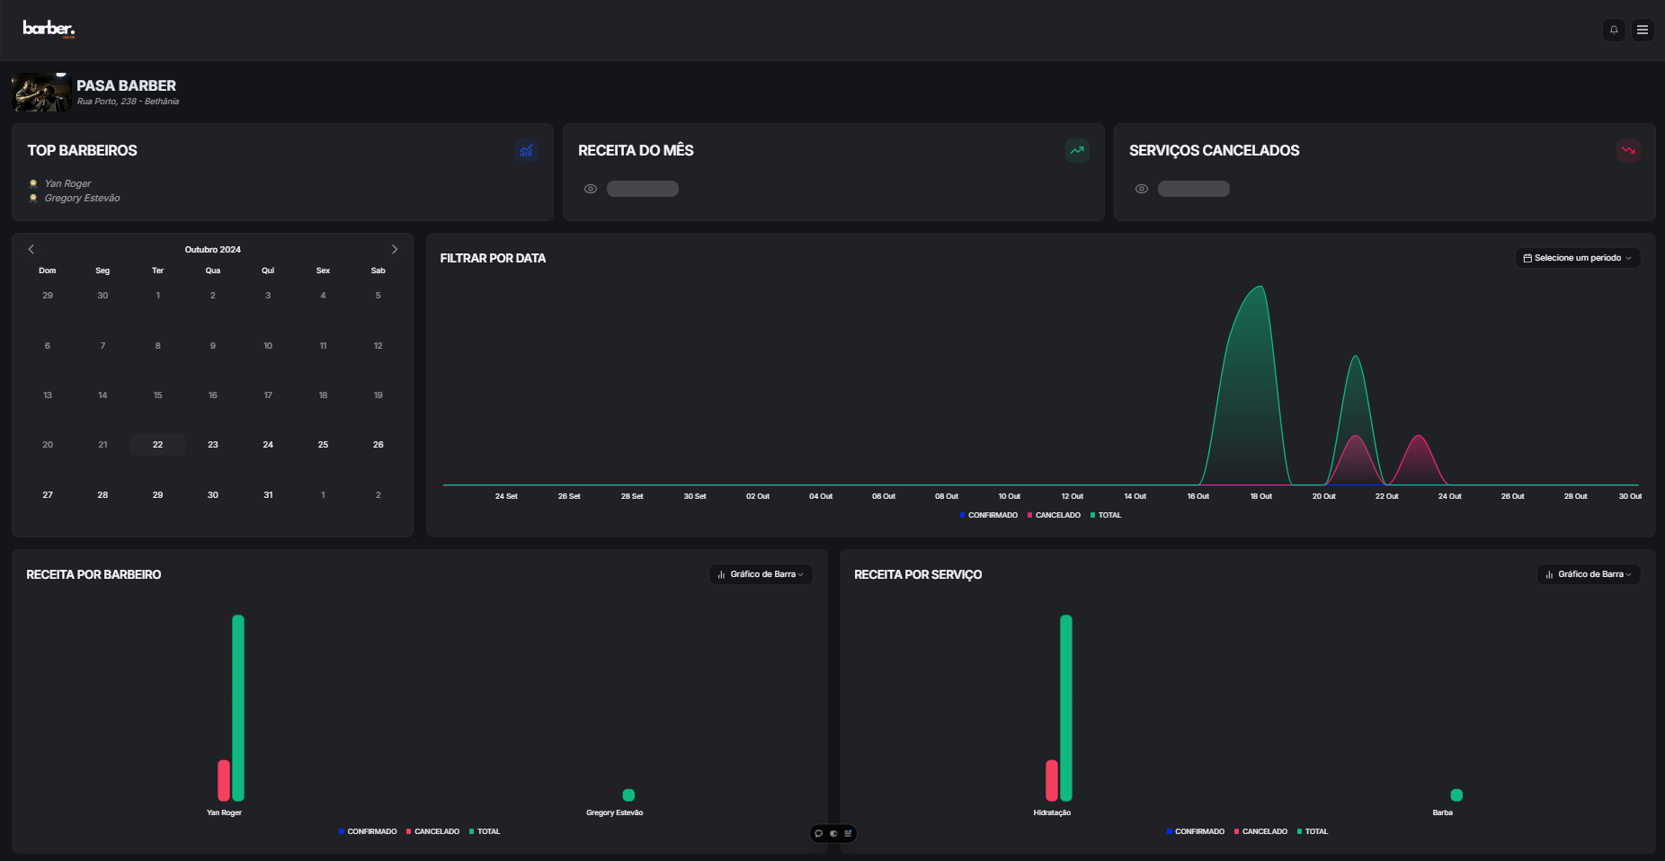Image resolution: width=1665 pixels, height=861 pixels.
Task: Select October 22 in the calendar
Action: pos(157,445)
